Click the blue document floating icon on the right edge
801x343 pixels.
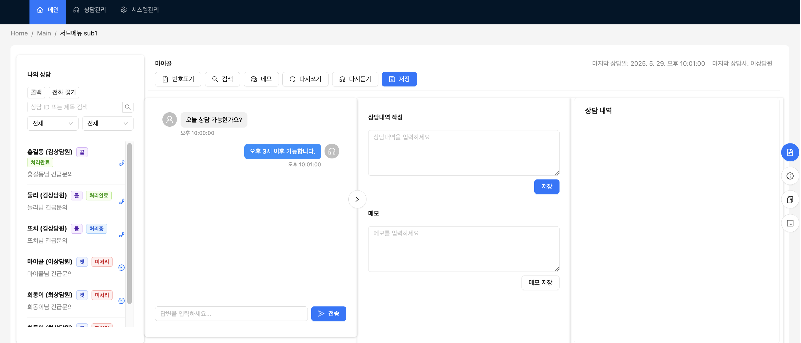pyautogui.click(x=790, y=153)
